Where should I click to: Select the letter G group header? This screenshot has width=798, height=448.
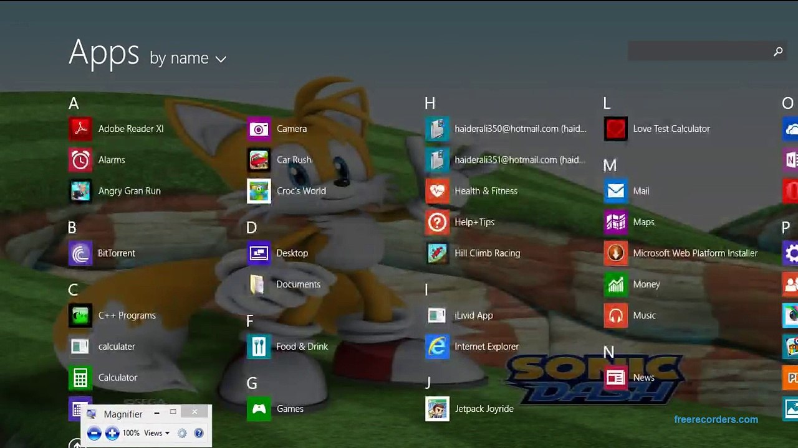(252, 383)
